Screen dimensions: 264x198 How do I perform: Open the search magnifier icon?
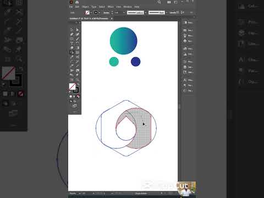tap(159, 2)
